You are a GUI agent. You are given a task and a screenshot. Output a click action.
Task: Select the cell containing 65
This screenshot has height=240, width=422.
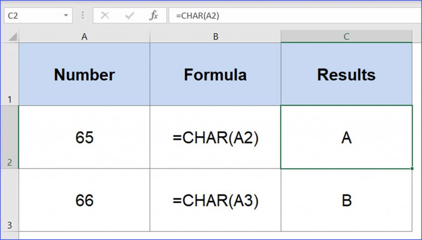coord(84,137)
